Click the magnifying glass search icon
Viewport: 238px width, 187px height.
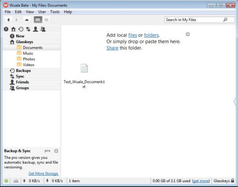[225, 20]
